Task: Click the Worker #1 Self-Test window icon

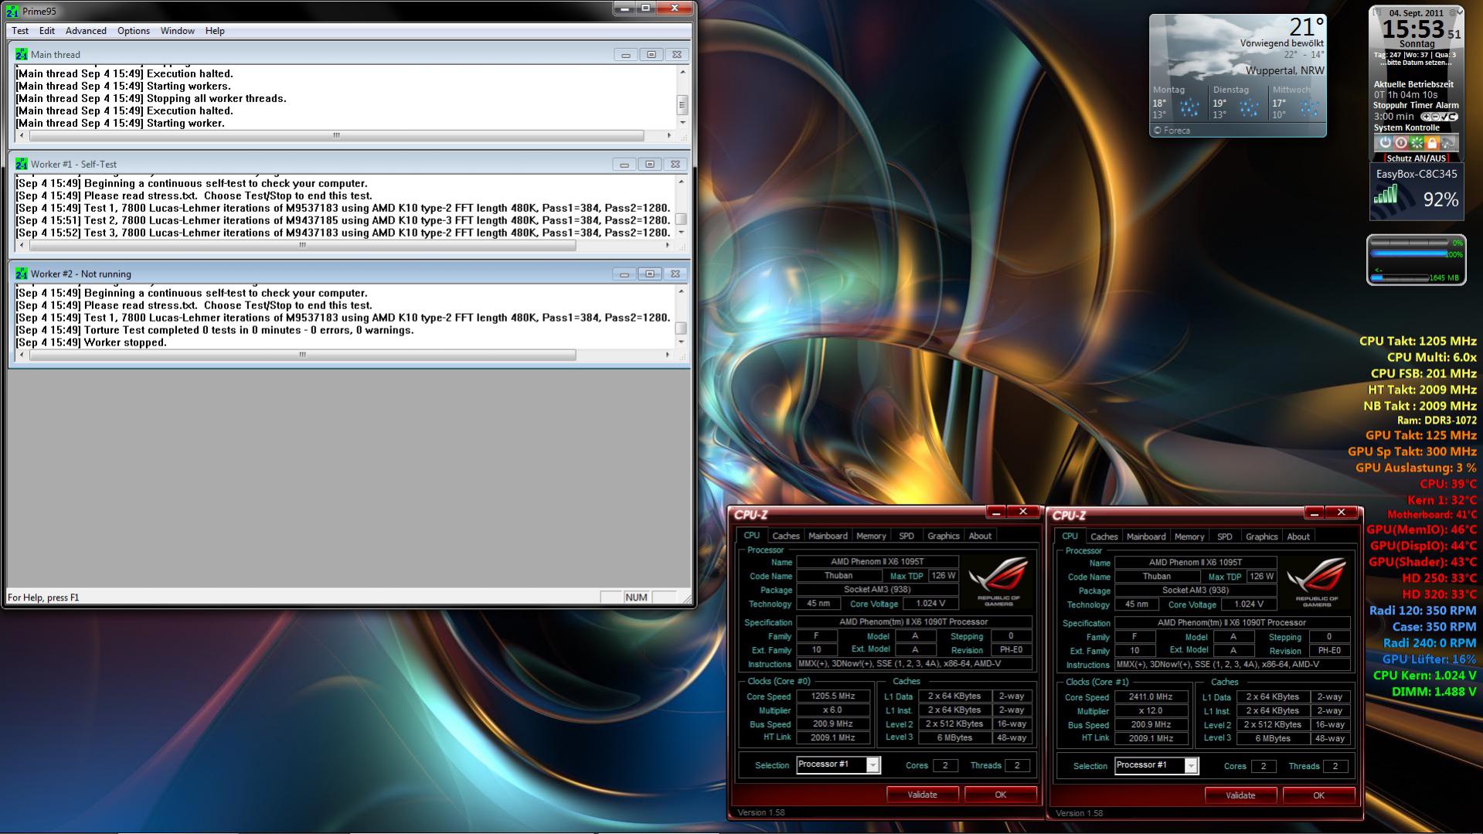Action: pos(22,164)
